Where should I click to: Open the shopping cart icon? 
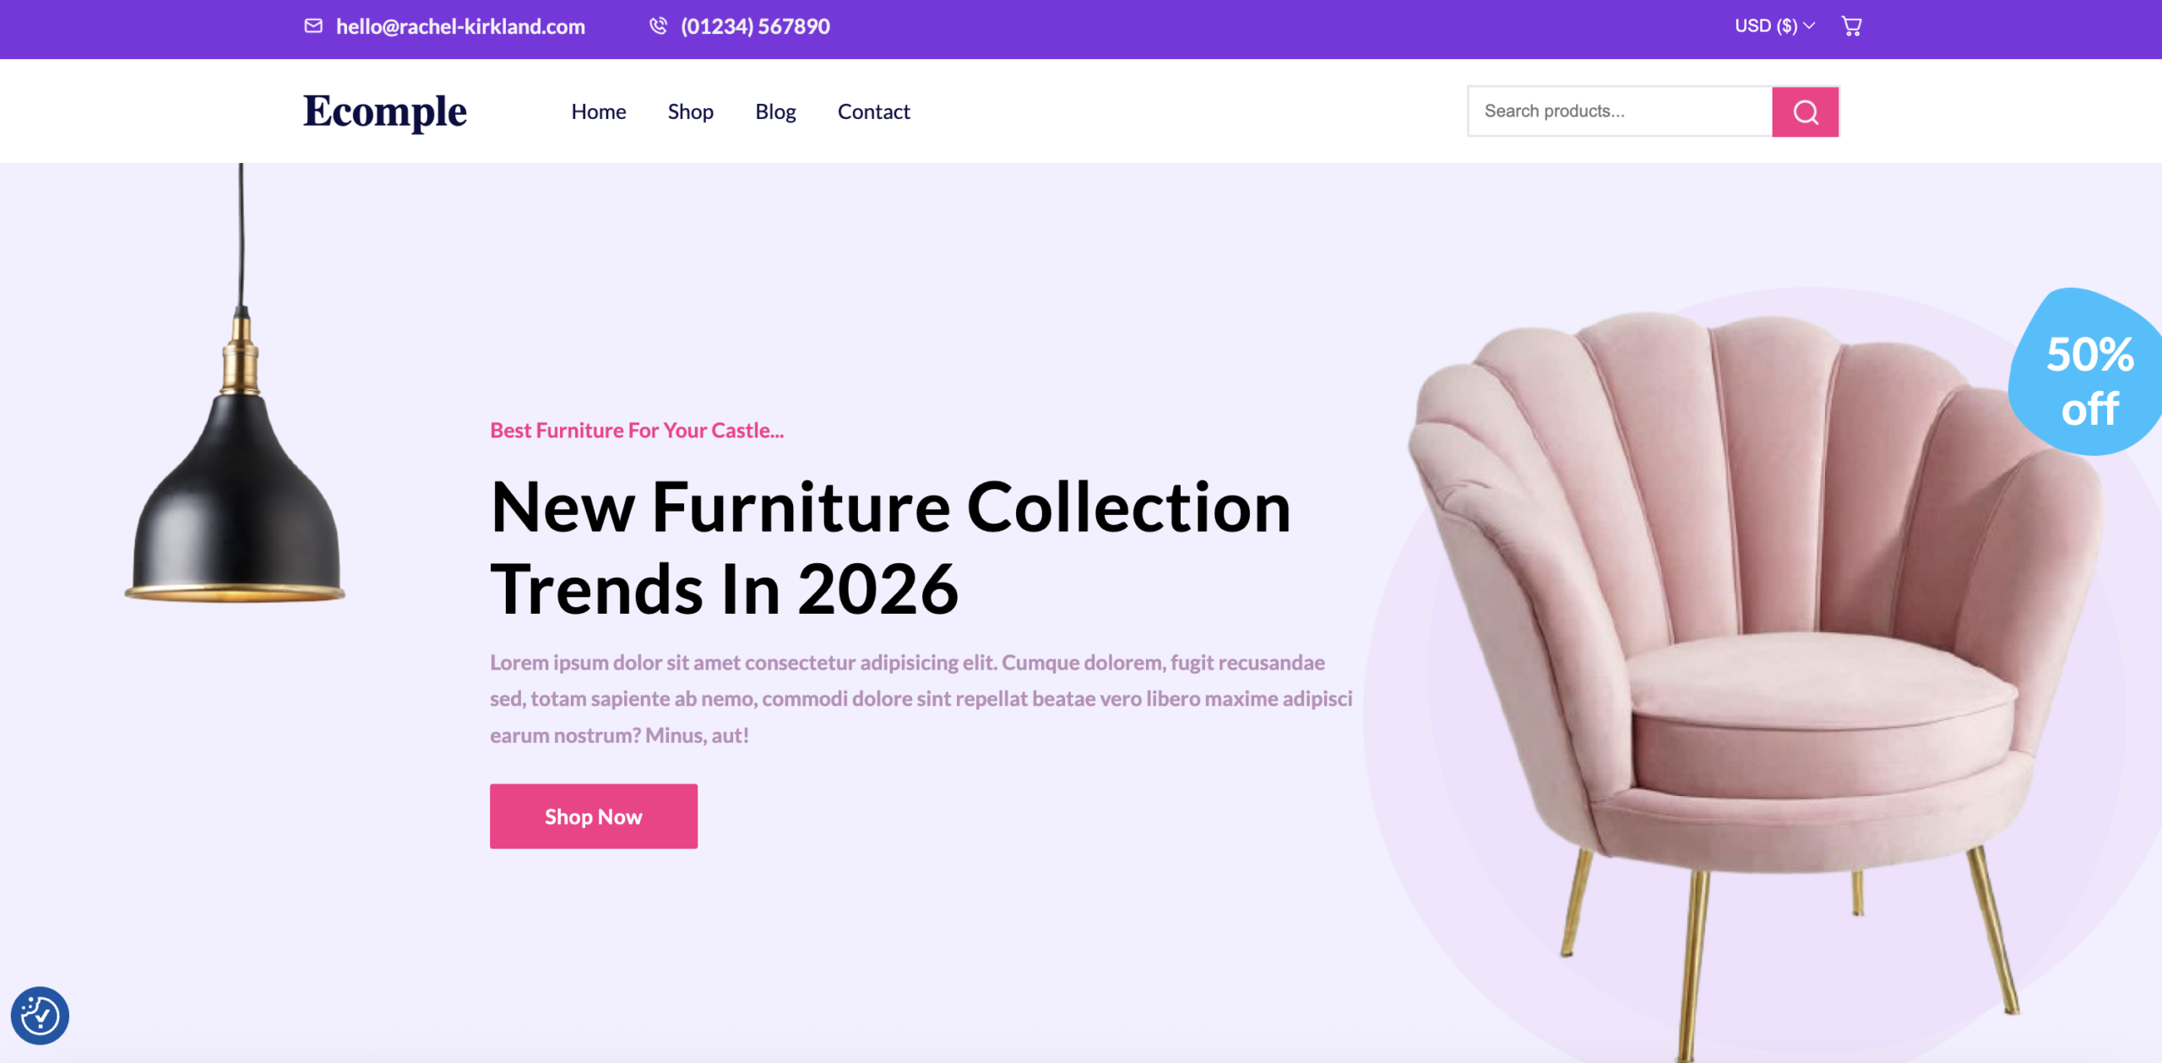tap(1851, 26)
